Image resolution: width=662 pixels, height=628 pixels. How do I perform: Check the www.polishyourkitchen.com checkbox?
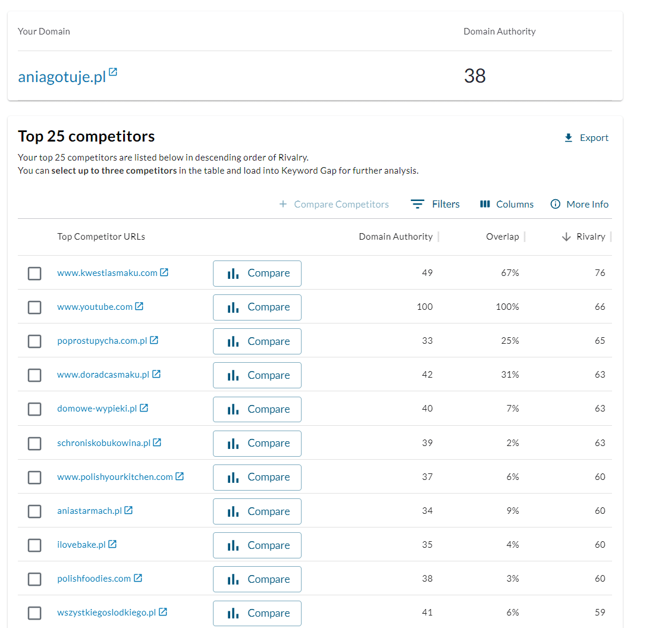[34, 478]
